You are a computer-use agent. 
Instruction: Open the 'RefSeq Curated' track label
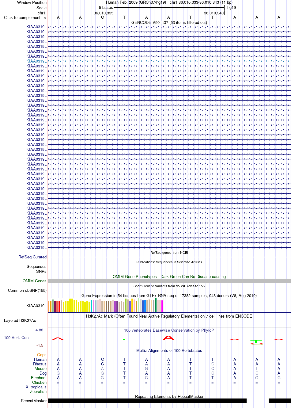coord(32,257)
